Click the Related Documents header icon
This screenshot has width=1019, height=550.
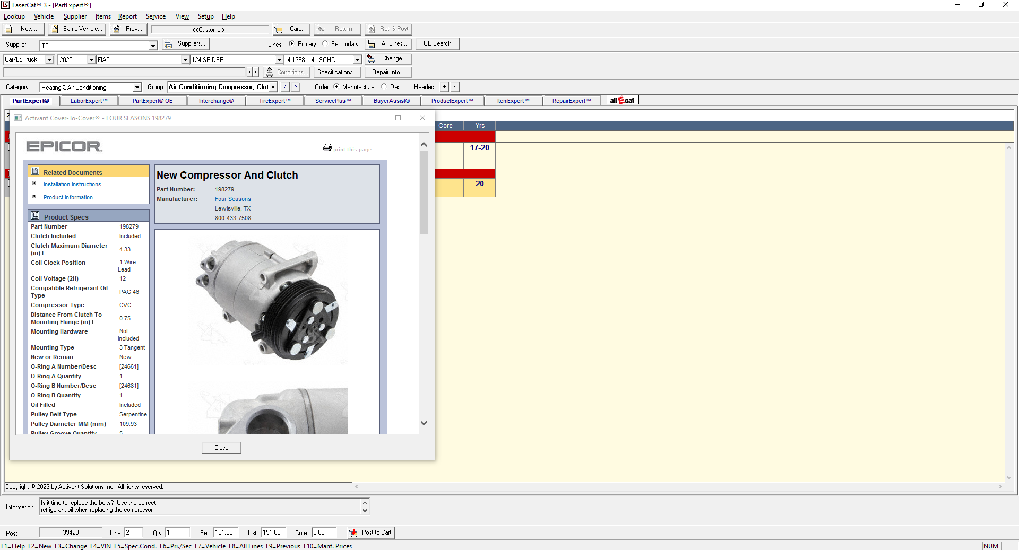pyautogui.click(x=36, y=171)
